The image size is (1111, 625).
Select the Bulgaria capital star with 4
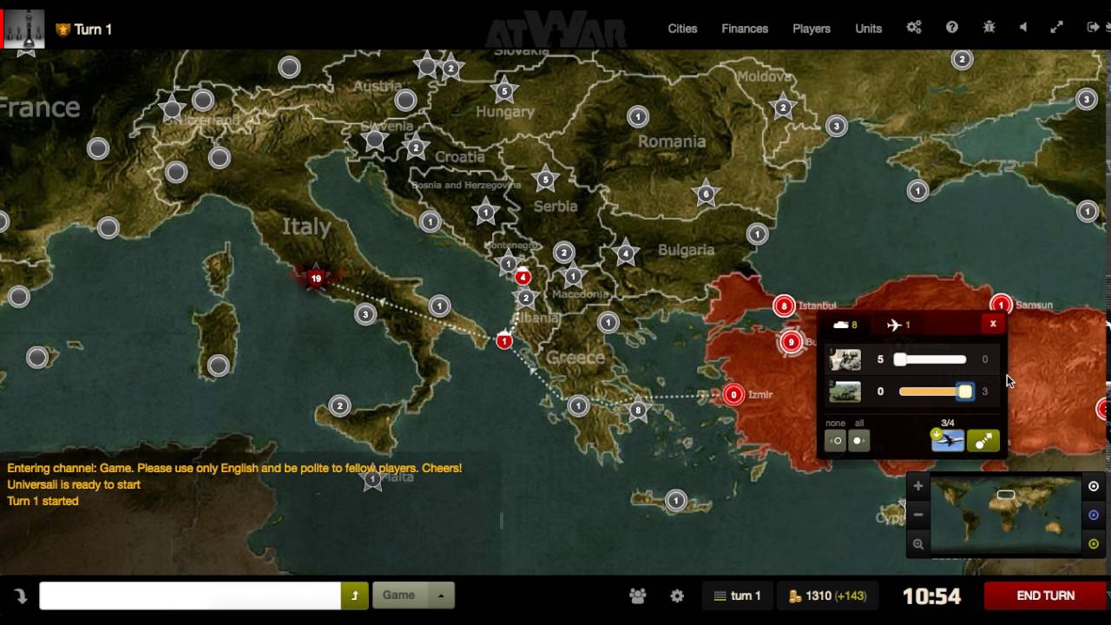pyautogui.click(x=626, y=253)
